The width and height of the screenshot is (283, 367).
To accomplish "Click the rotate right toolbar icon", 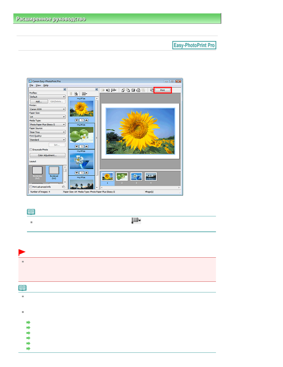I will pos(128,90).
